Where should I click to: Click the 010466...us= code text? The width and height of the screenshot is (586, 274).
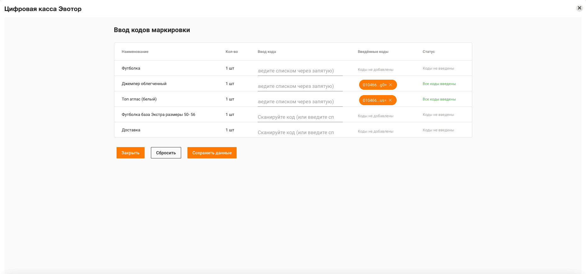pos(374,100)
